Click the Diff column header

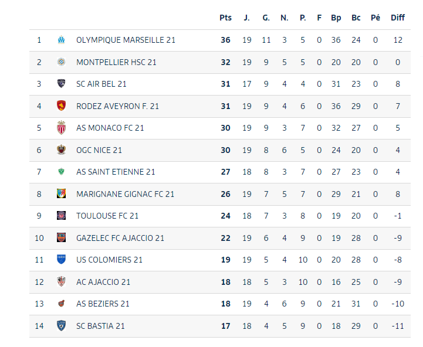click(x=398, y=18)
